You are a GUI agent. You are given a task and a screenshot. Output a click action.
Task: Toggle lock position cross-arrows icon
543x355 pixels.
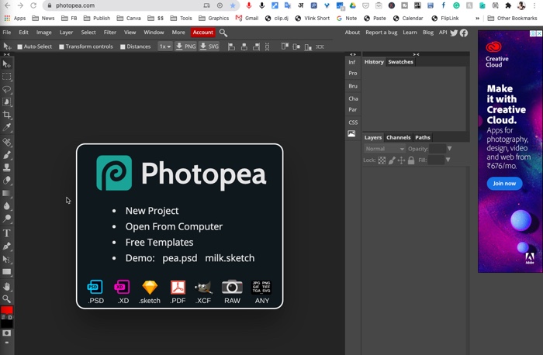401,160
